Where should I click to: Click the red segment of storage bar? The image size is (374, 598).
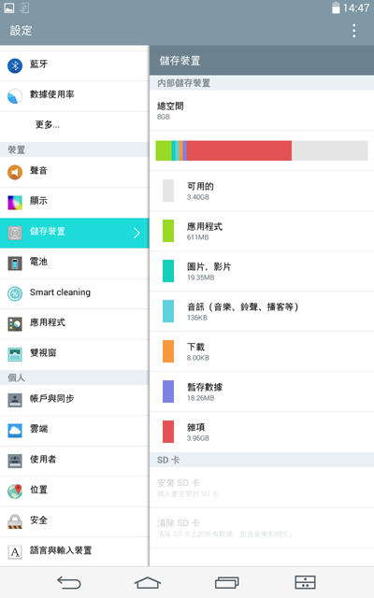tap(239, 150)
